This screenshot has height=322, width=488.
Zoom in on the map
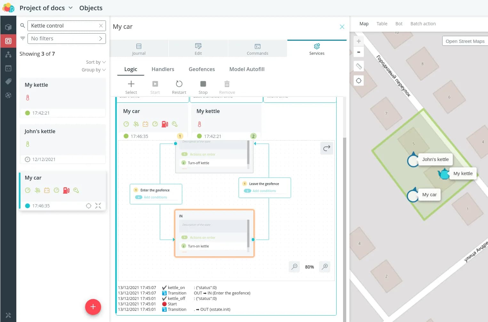click(359, 41)
